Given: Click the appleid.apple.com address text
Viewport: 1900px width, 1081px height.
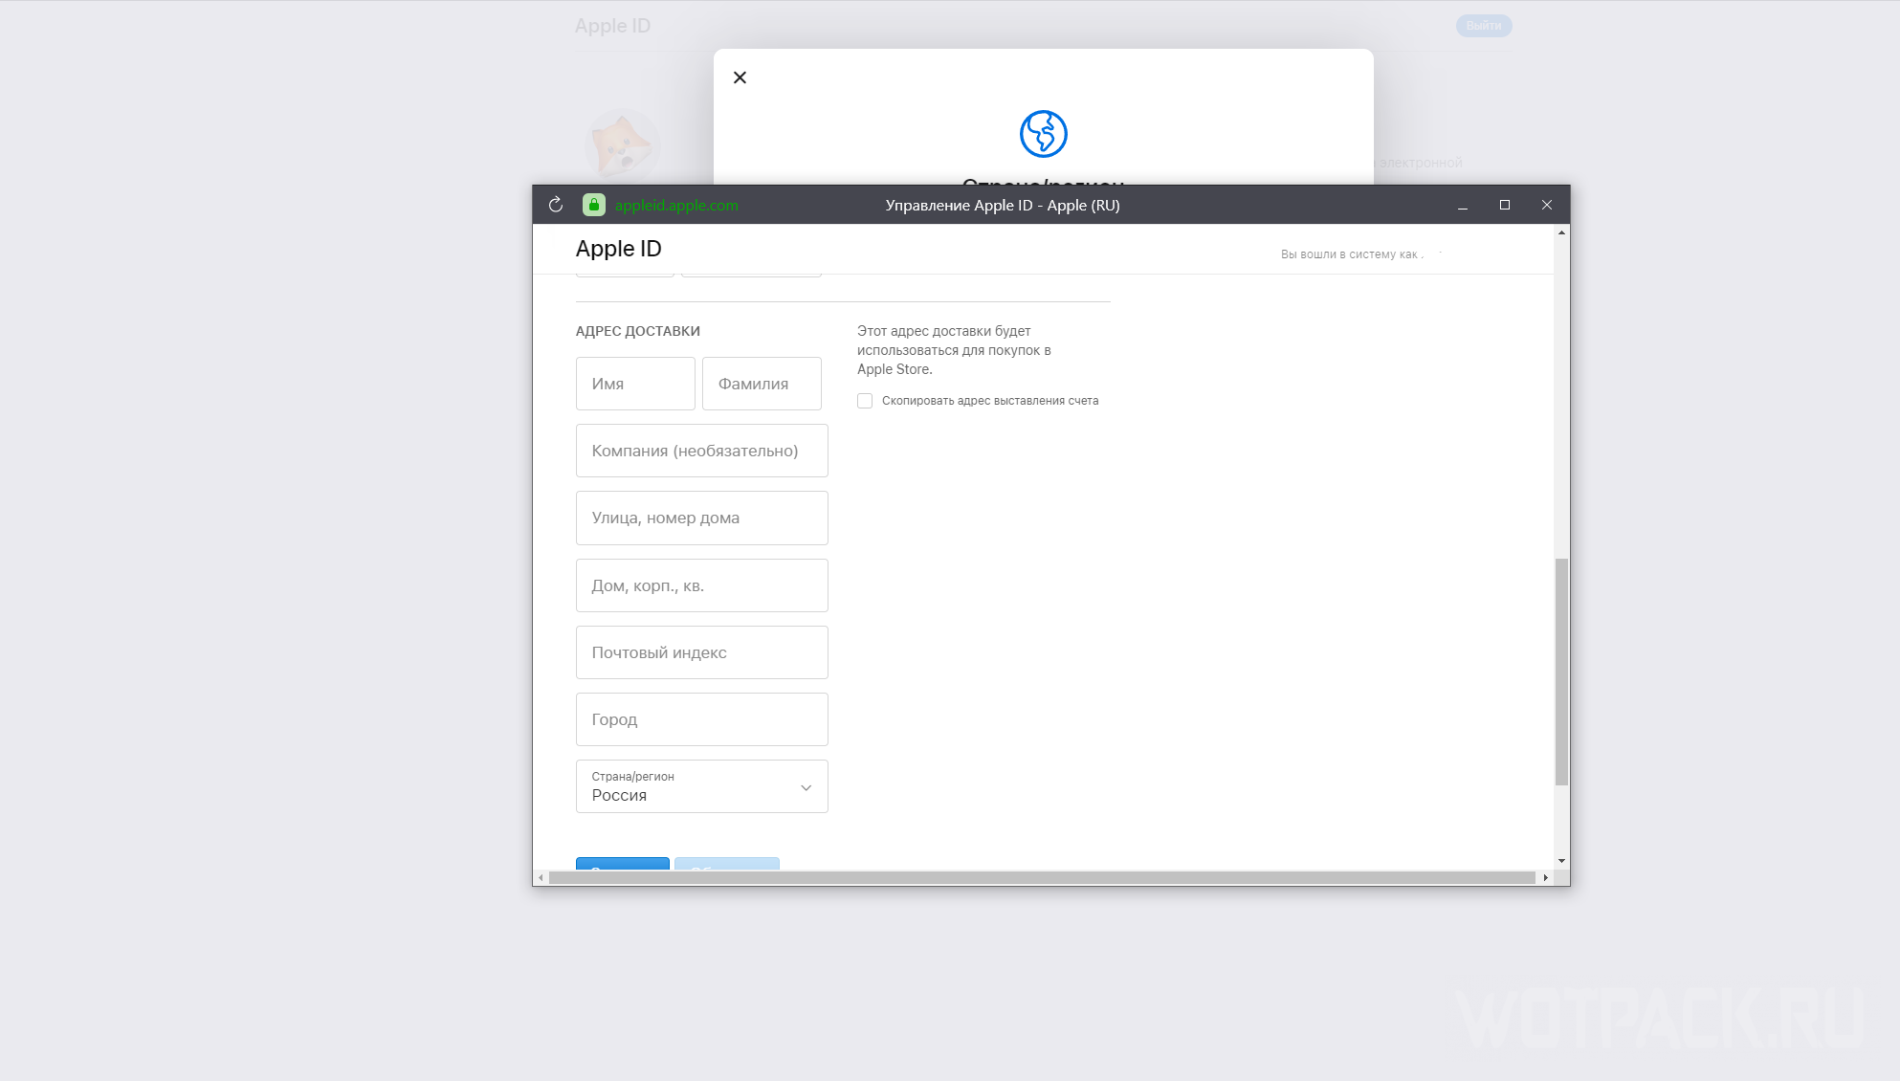Looking at the screenshot, I should pyautogui.click(x=676, y=206).
